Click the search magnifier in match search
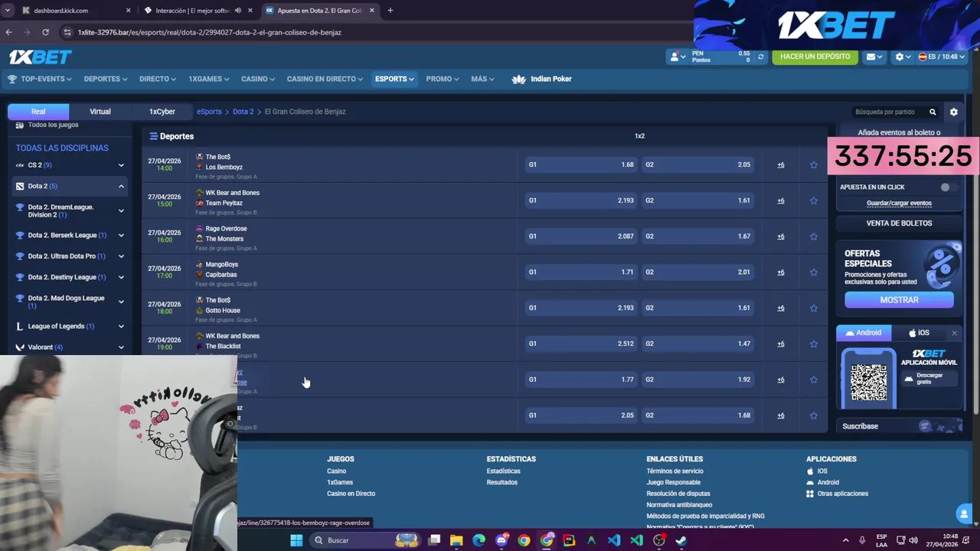The width and height of the screenshot is (980, 551). click(933, 112)
